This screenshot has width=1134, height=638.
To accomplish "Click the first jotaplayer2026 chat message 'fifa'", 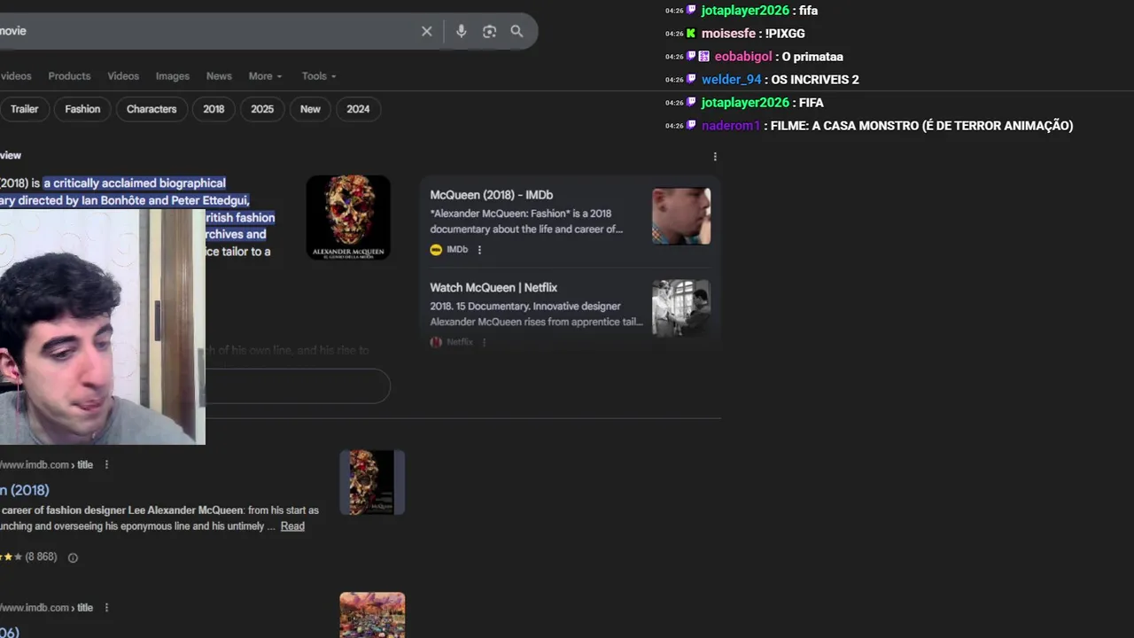I will 808,11.
